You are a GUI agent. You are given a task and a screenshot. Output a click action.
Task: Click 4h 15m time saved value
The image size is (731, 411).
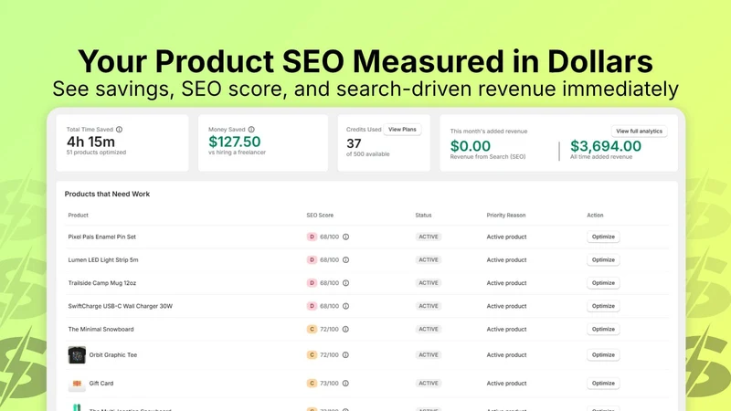click(x=90, y=142)
